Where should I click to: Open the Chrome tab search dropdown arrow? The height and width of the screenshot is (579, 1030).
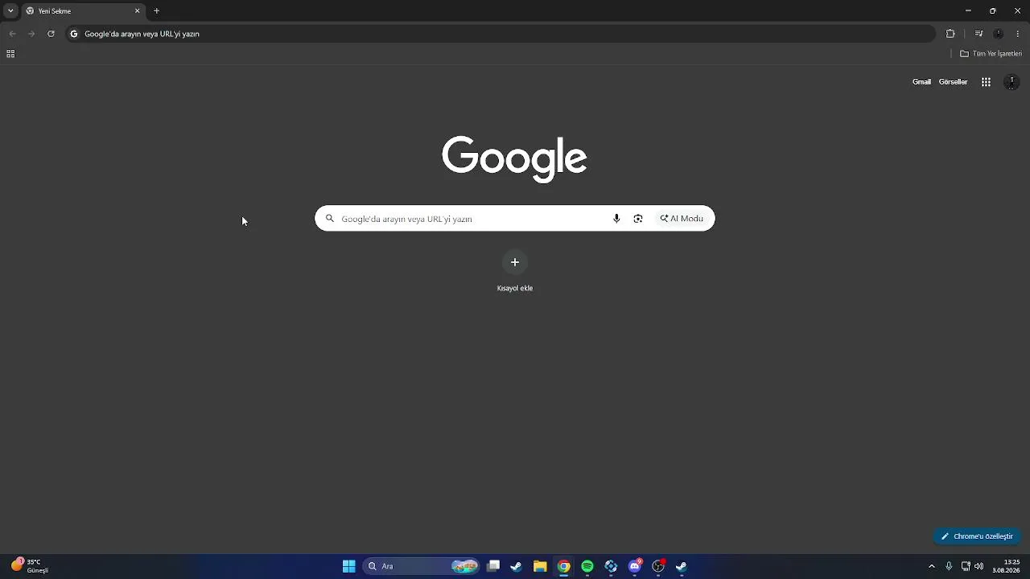pyautogui.click(x=10, y=11)
